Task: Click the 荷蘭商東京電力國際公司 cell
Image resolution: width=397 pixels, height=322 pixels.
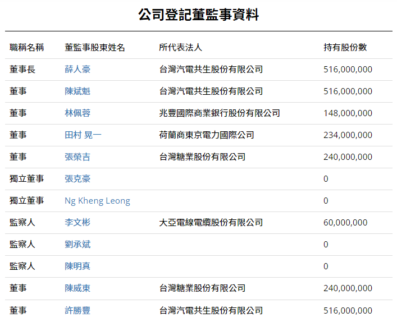Action: [207, 135]
